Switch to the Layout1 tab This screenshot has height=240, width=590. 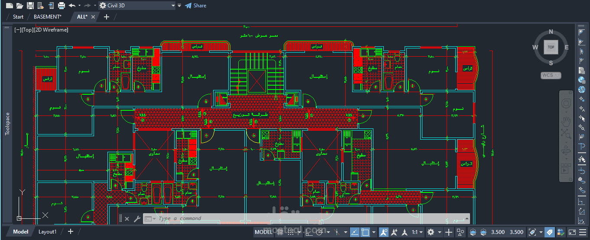pos(47,232)
